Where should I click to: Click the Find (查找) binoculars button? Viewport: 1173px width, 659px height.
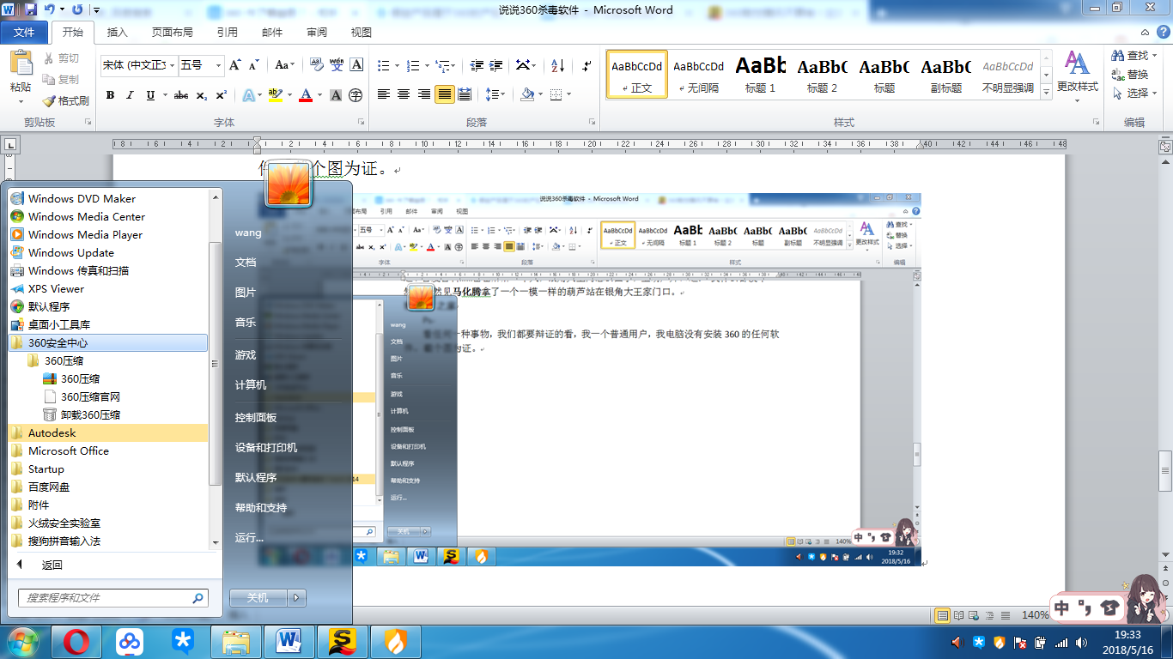(x=1129, y=56)
